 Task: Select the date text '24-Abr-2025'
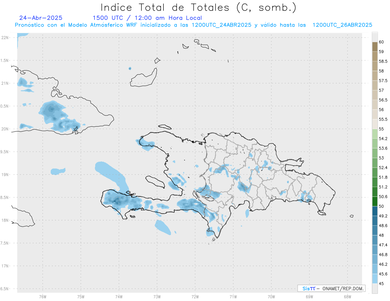coord(41,18)
